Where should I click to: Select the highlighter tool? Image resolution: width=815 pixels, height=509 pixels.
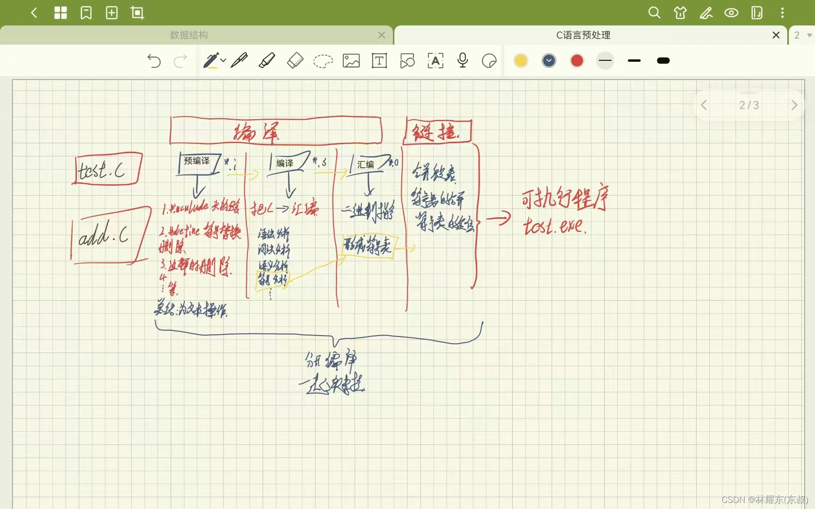(x=267, y=60)
